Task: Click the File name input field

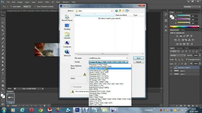Action: [107, 58]
